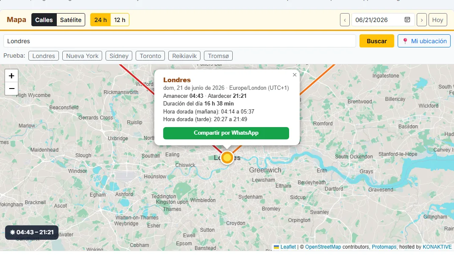Click the 04:43 – 21:21 sun times badge
The height and width of the screenshot is (255, 454).
click(x=31, y=233)
